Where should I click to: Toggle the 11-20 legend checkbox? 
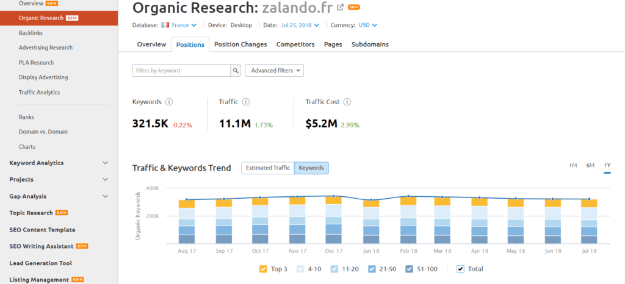334,269
